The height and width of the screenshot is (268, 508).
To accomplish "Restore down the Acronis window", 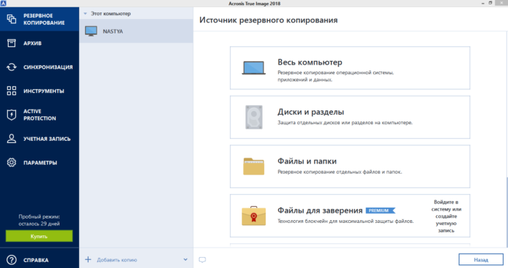I will point(491,3).
